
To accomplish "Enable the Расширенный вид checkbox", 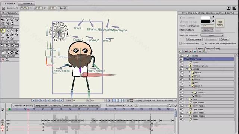I will pos(180,44).
